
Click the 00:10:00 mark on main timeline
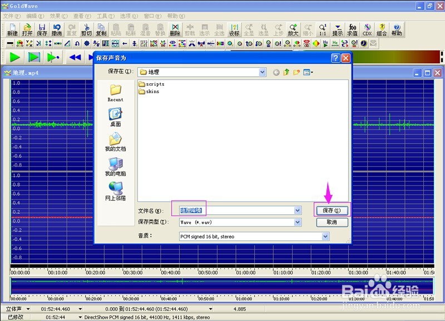tap(58, 273)
